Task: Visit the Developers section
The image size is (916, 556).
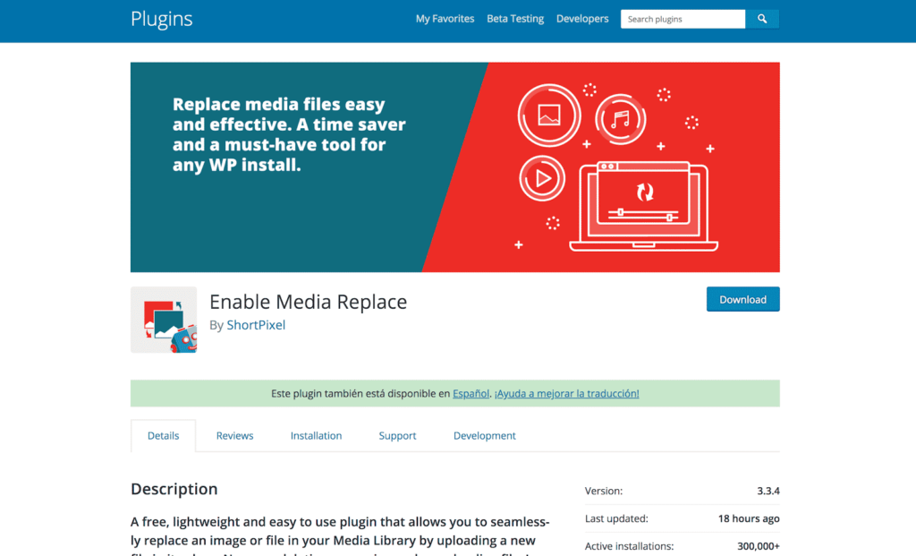Action: coord(582,18)
